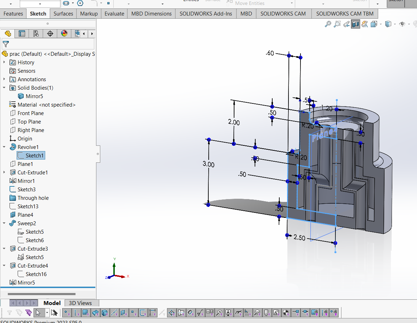Toggle the Filter Faces button
Viewport: 417px width, 323px height.
[x=86, y=313]
